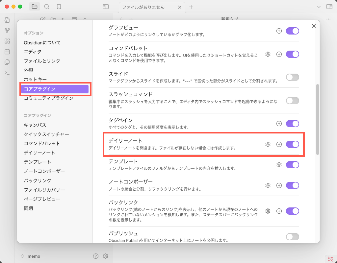
Task: Select the ファイルがありません tab
Action: click(152, 7)
